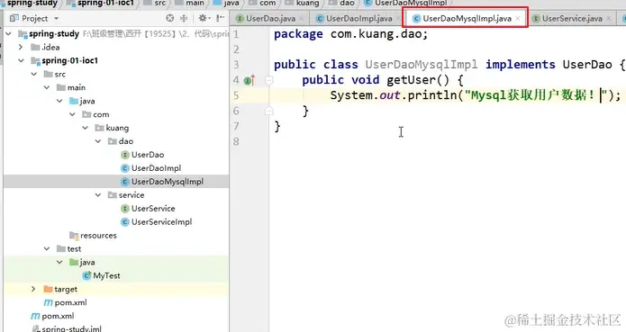Switch to the UserDaoImpl.java tab
This screenshot has width=626, height=332.
coord(358,18)
